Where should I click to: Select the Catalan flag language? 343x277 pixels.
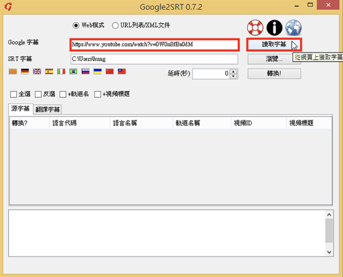click(x=13, y=71)
